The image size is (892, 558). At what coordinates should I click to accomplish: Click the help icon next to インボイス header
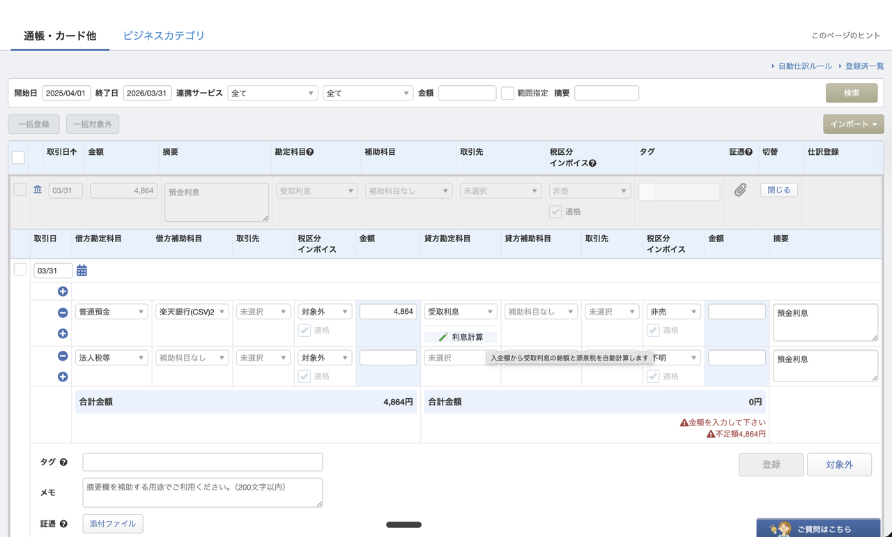[592, 163]
